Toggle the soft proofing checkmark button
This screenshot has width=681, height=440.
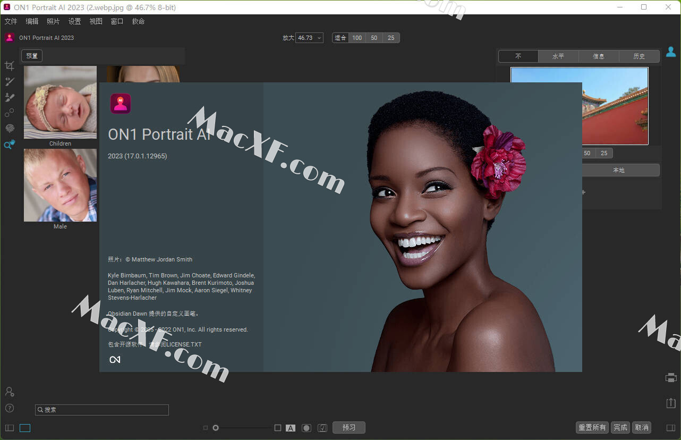pos(322,428)
